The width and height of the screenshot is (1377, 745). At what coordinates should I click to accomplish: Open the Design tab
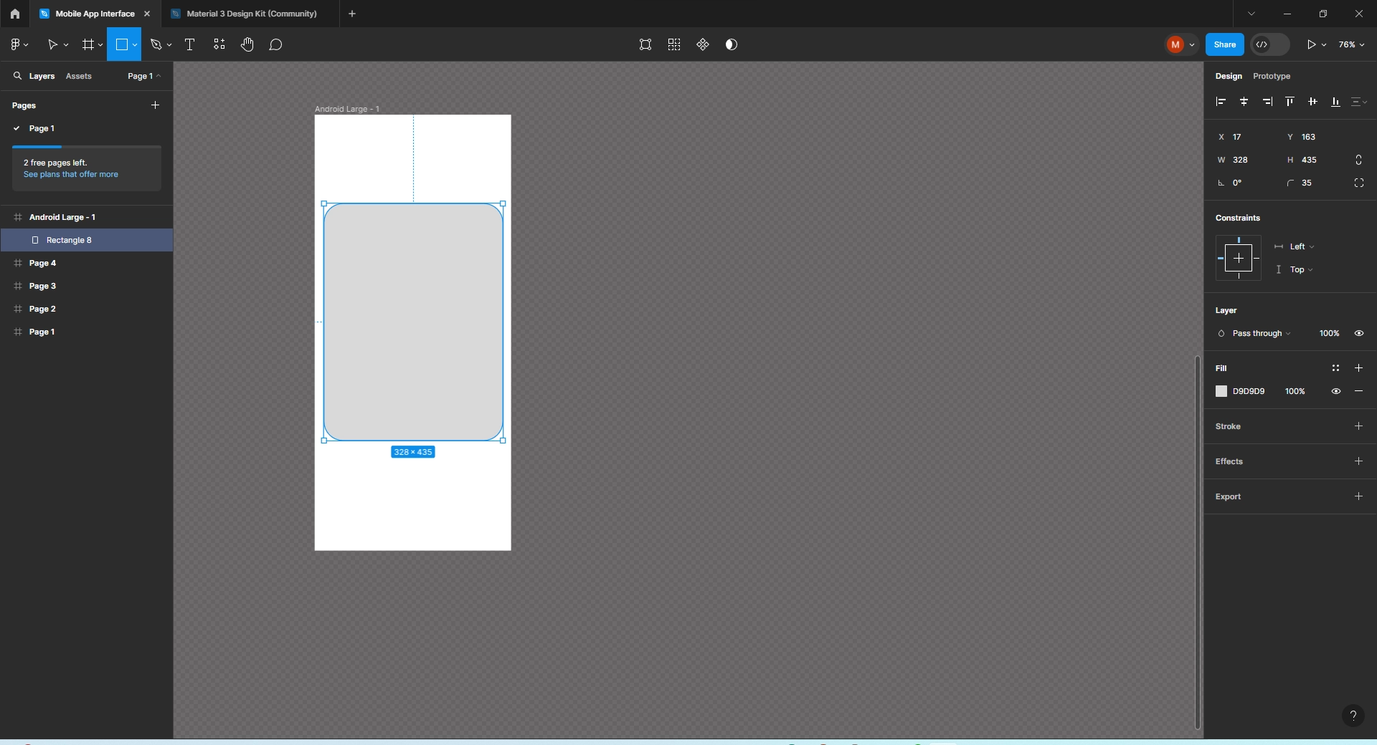pos(1229,76)
